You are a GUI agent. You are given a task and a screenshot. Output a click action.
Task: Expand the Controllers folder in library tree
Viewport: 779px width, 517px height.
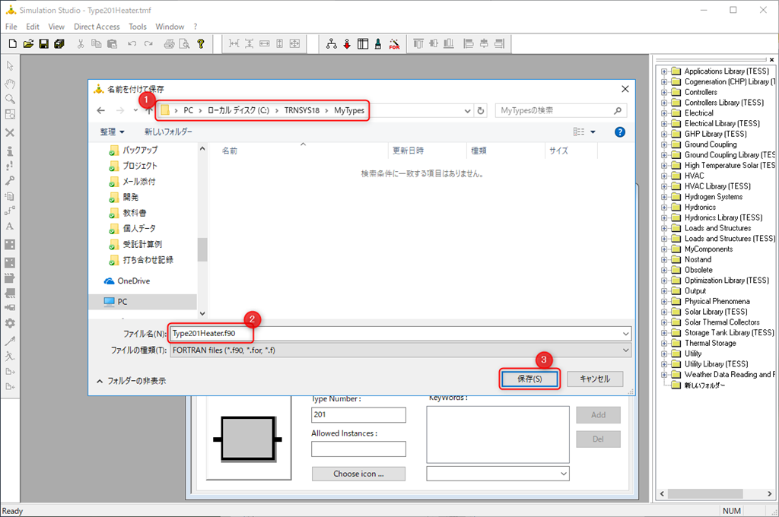(x=664, y=92)
